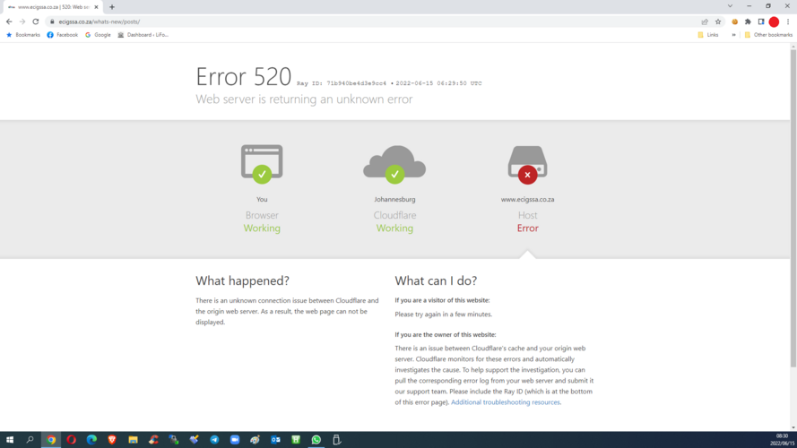Go back to the previous page
This screenshot has height=448, width=797.
point(9,22)
